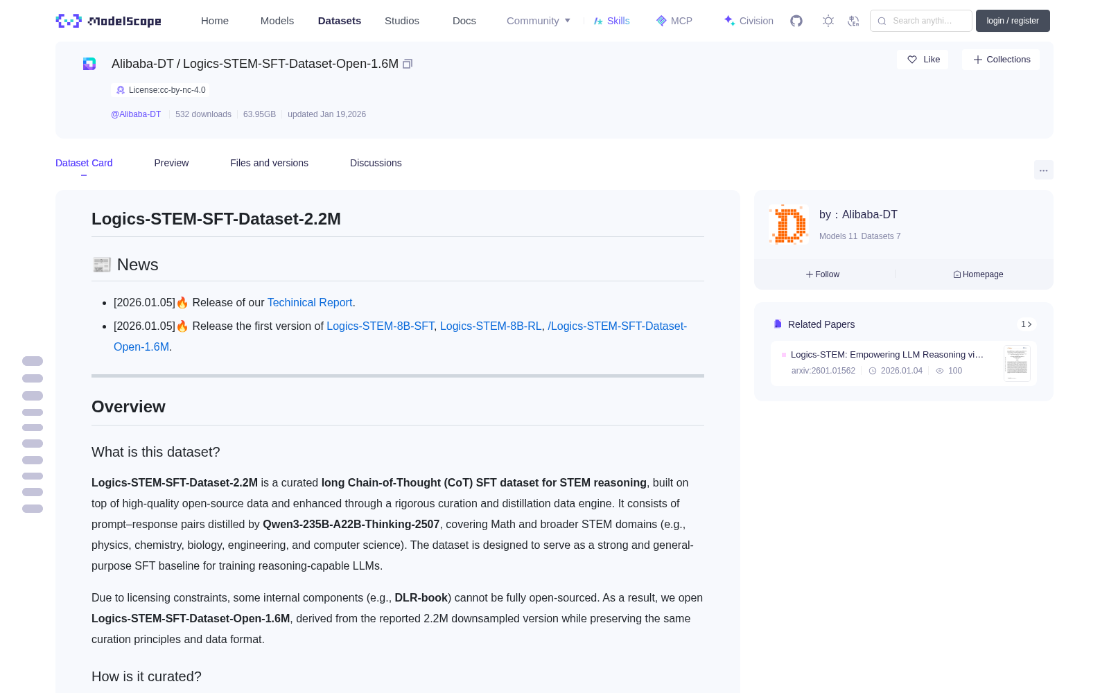1109x693 pixels.
Task: Switch language via translate icon
Action: coord(853,21)
